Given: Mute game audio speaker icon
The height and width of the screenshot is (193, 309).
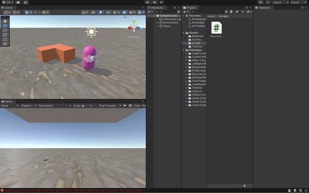Looking at the screenshot, I should click(x=125, y=105).
